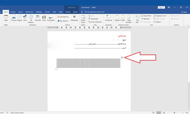Open My Add-ins
Image resolution: width=190 pixels, height=114 pixels.
(63, 21)
